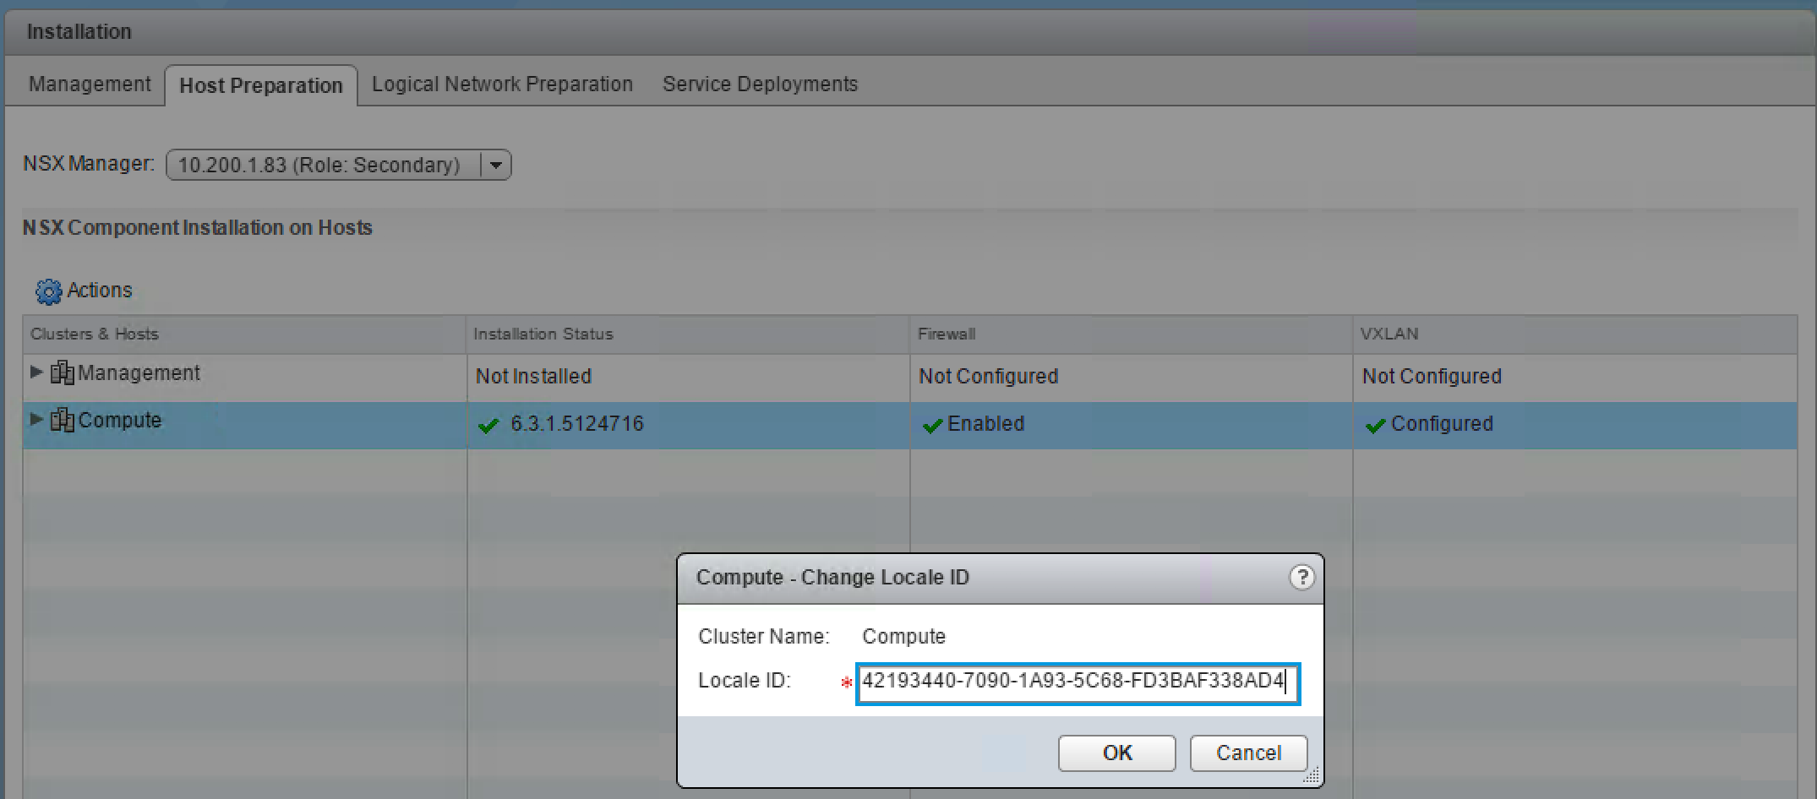Click the VXLAN column header
The image size is (1817, 799).
(1389, 334)
